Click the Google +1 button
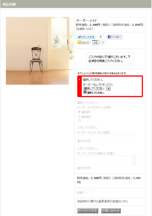 (96, 43)
